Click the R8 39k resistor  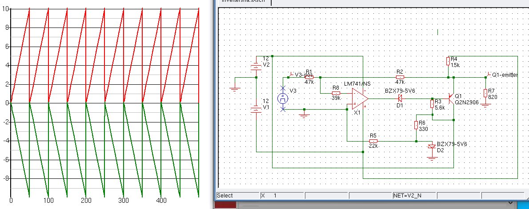[x=336, y=93]
